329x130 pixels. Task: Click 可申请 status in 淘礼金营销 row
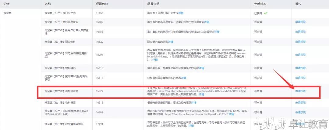coord(258,91)
